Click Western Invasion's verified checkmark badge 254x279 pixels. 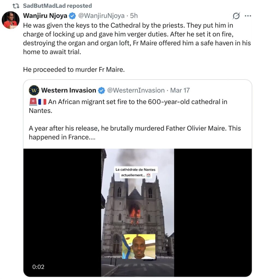[x=101, y=90]
